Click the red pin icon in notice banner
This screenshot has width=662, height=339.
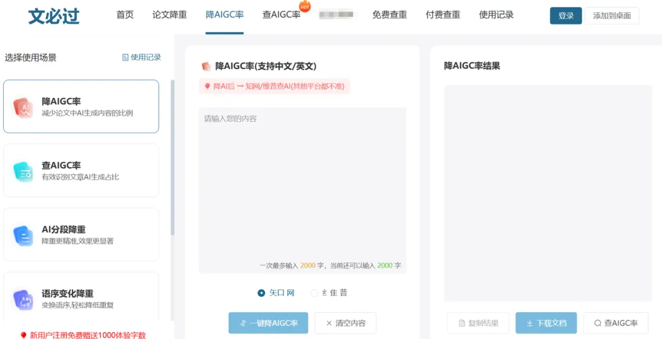pos(207,86)
